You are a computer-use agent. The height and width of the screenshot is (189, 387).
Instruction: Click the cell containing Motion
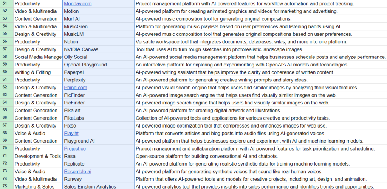click(x=99, y=11)
